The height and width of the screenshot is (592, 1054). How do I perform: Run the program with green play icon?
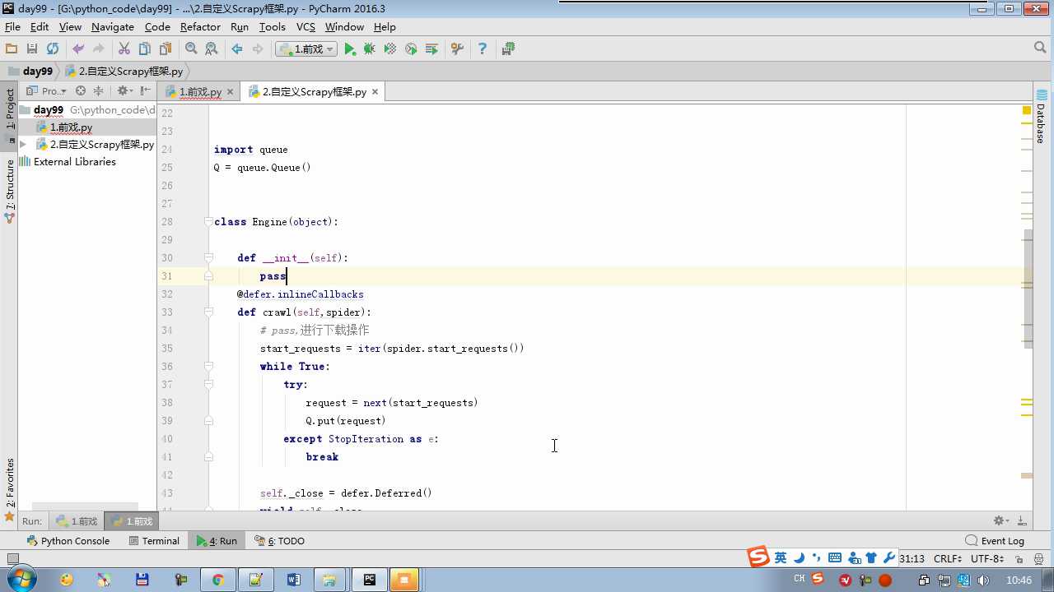pos(350,49)
